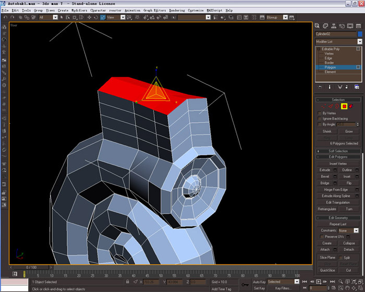Click the Detach button
This screenshot has height=292, width=365.
point(349,249)
